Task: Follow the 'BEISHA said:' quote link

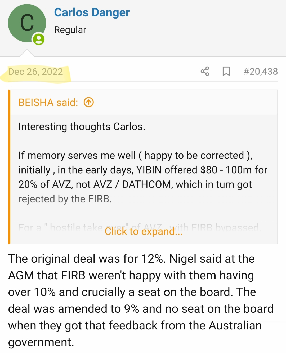Action: [x=48, y=103]
